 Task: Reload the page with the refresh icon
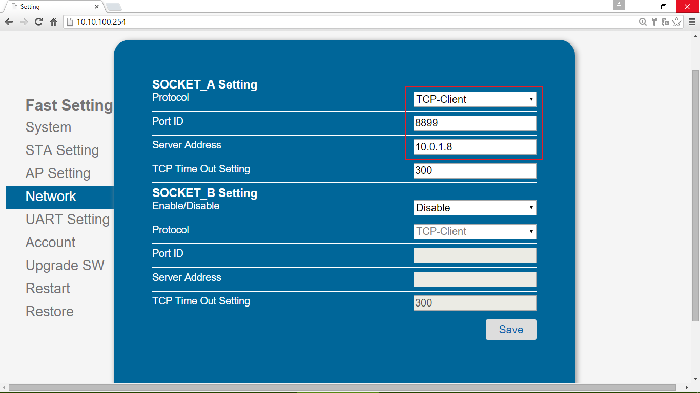(x=38, y=22)
